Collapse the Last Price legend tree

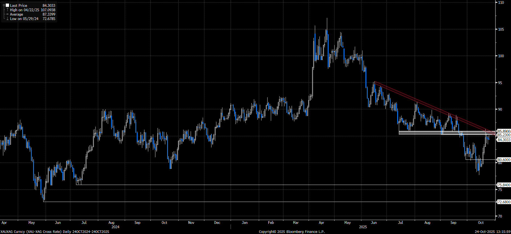[4, 5]
